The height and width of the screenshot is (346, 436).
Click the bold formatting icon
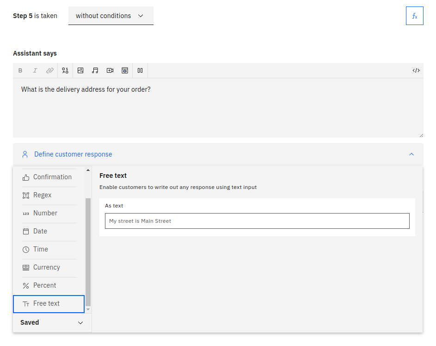(x=20, y=70)
